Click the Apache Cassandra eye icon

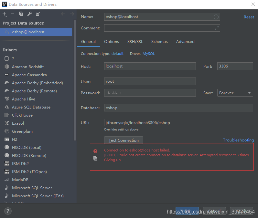pos(7,75)
